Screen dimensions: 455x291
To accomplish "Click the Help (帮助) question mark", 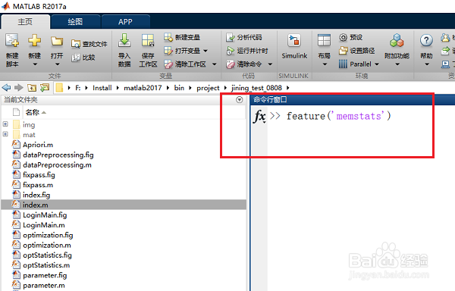I will [426, 41].
